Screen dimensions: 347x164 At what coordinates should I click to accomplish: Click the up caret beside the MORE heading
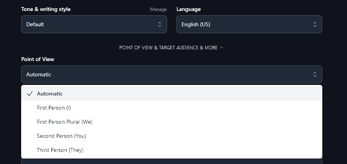222,47
